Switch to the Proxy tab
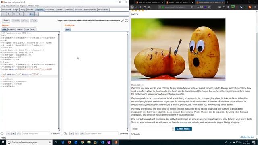The image size is (258, 145). pos(23,10)
